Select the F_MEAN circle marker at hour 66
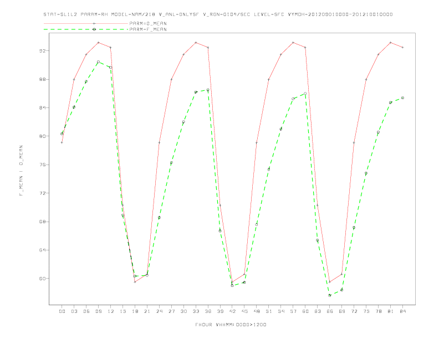Screen dimensions: 439x339 pos(330,295)
